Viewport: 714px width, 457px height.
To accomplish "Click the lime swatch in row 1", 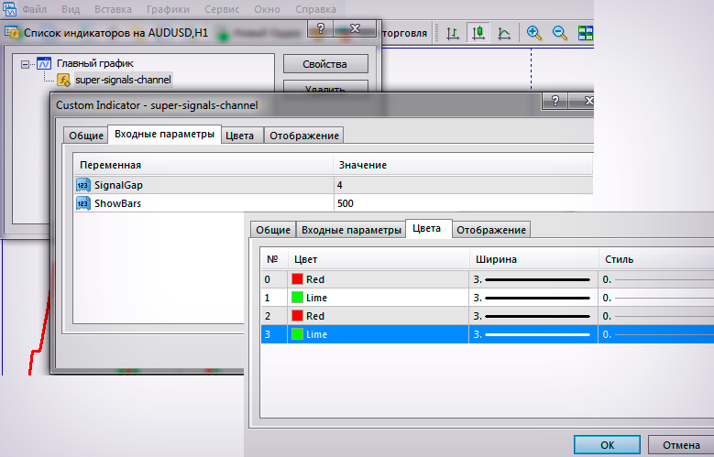I will 297,298.
